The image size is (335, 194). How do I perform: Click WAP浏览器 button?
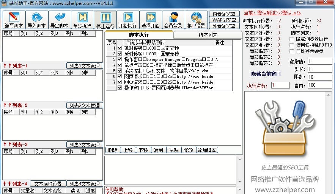(x=224, y=20)
